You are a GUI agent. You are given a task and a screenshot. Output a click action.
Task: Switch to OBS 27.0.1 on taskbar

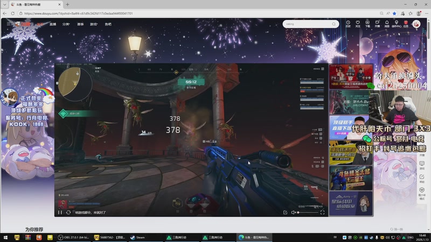click(x=74, y=237)
